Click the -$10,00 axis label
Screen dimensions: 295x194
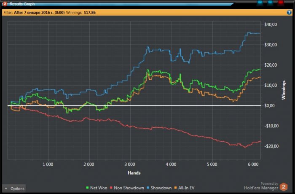point(271,126)
